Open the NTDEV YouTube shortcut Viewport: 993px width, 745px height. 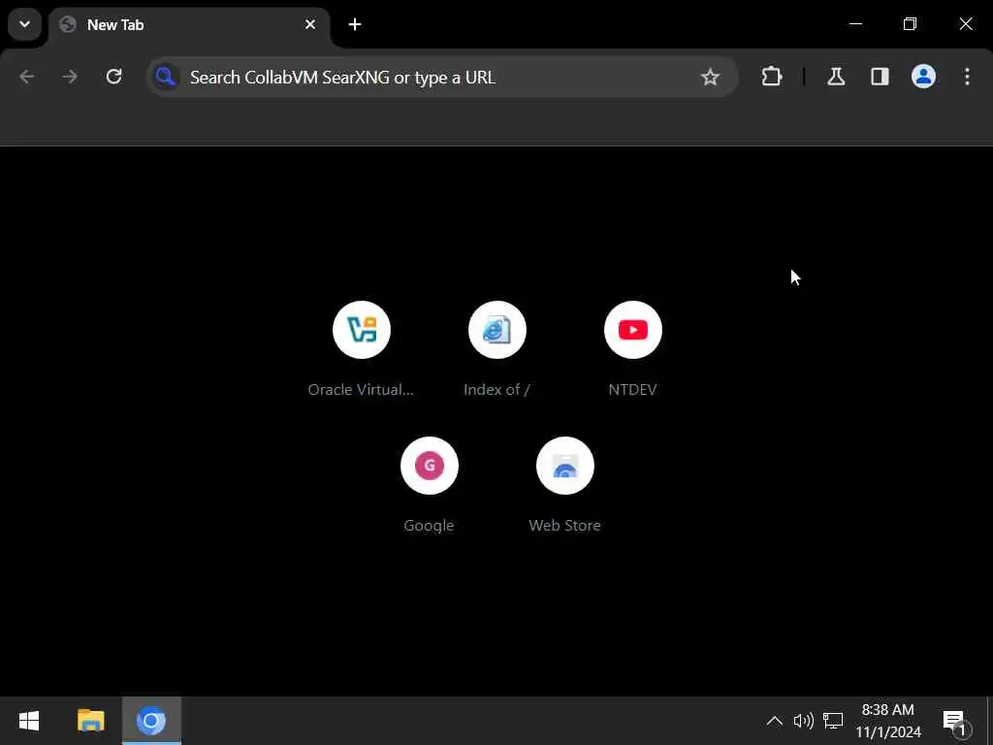[632, 349]
